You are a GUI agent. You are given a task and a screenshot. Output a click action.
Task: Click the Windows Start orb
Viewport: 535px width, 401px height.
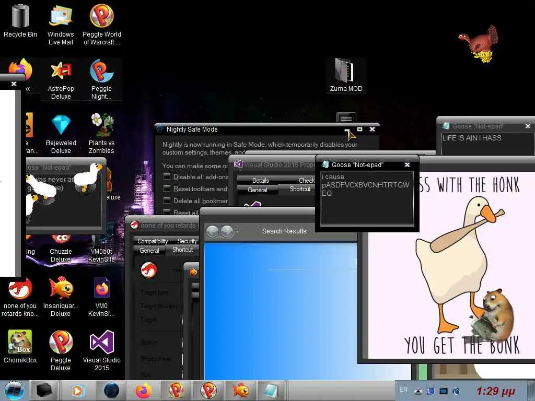pyautogui.click(x=14, y=391)
